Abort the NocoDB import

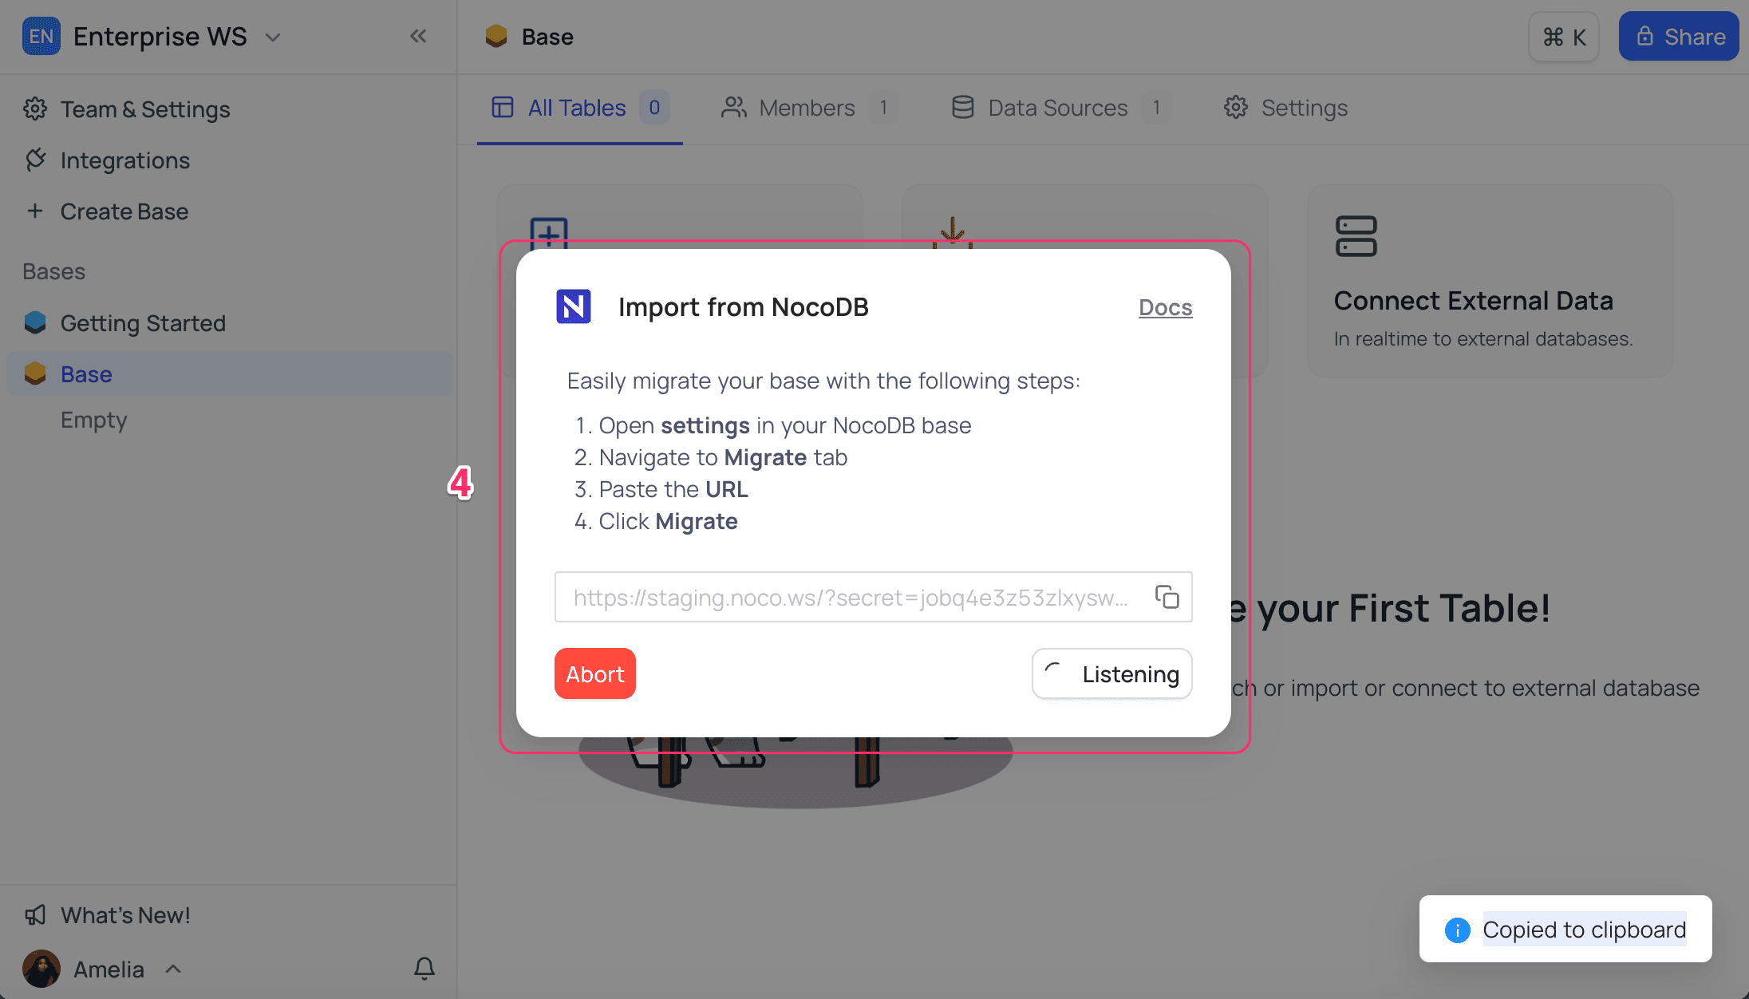click(594, 673)
